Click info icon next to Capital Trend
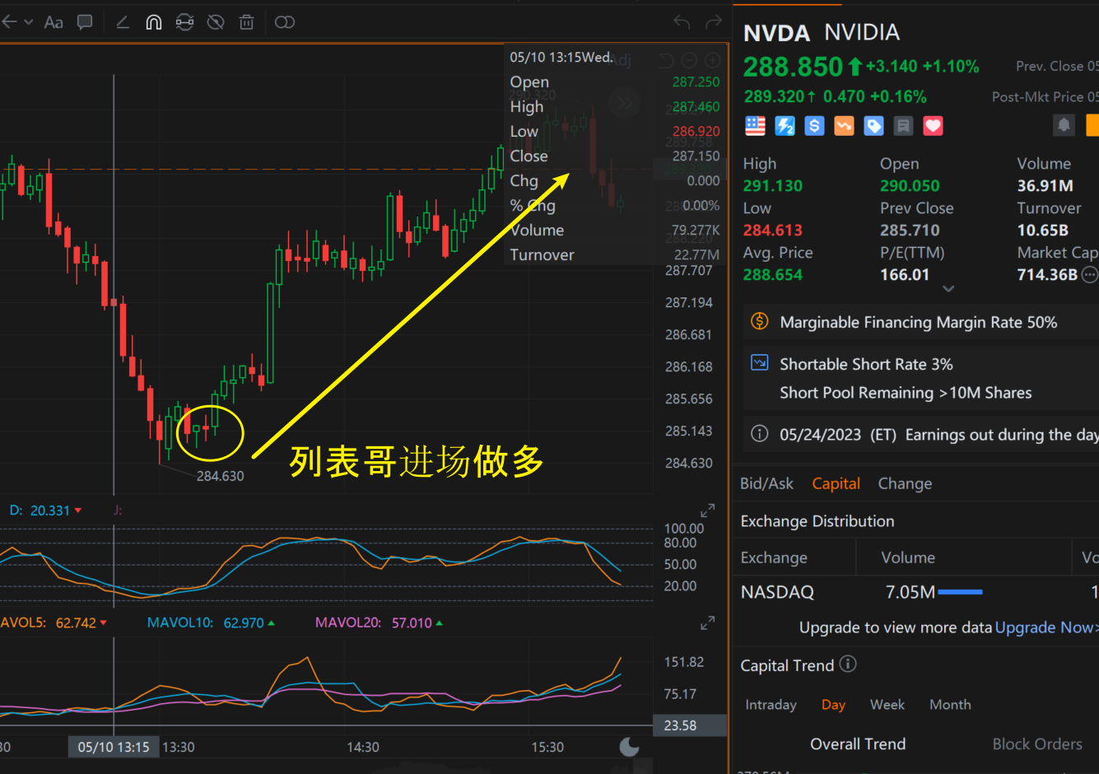Screen dimensions: 1099x774 click(x=848, y=664)
